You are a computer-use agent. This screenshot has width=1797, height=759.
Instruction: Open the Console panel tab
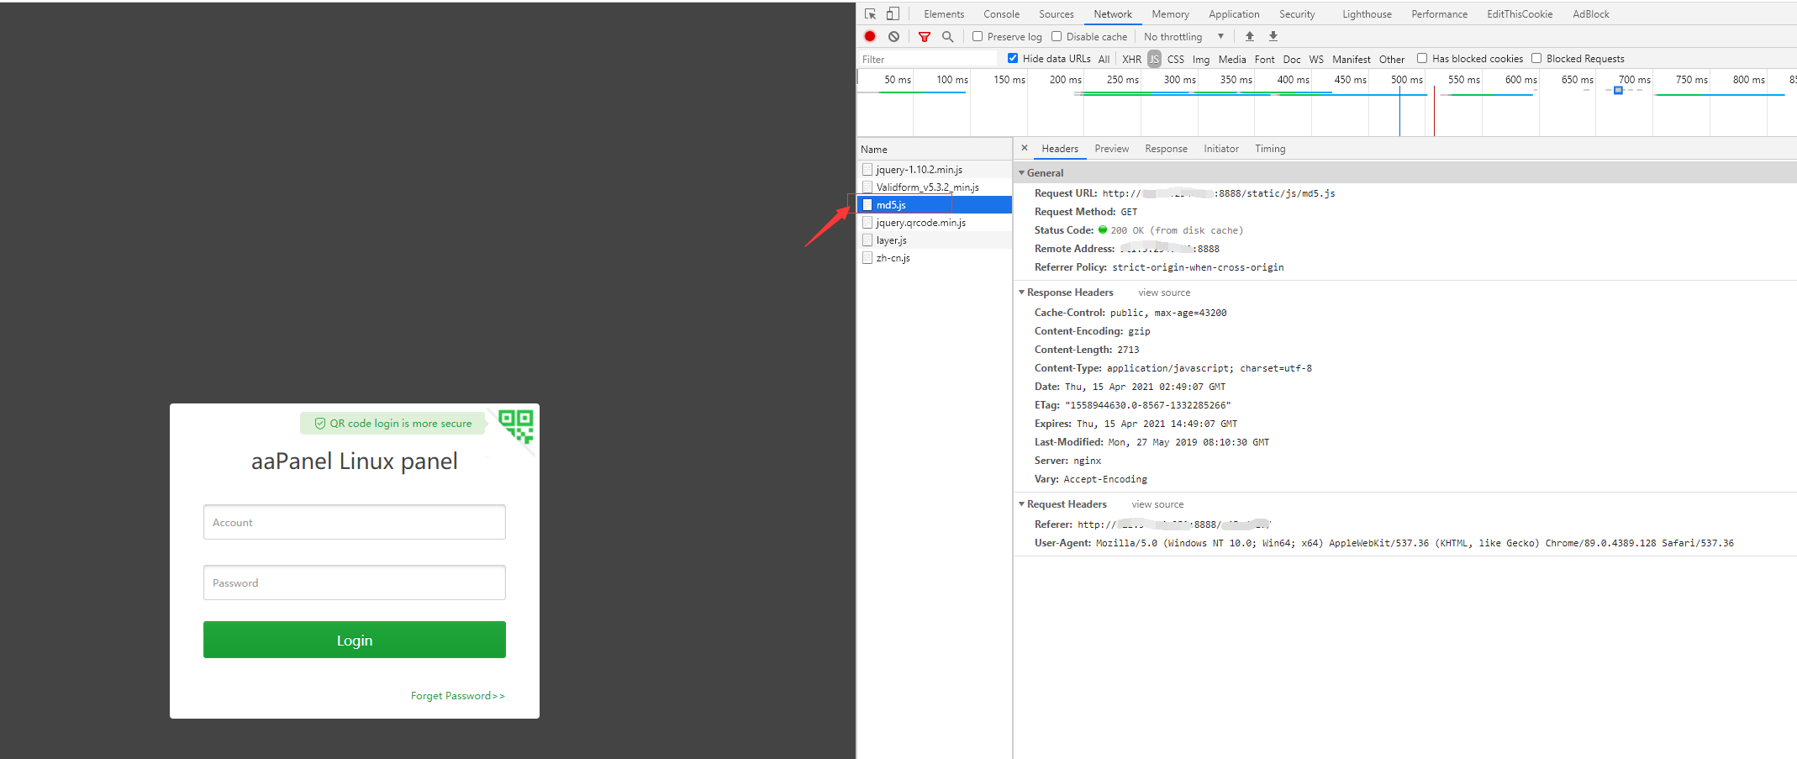click(1002, 14)
